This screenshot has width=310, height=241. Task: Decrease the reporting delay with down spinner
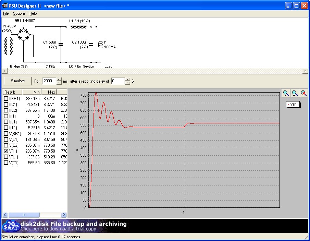point(128,83)
